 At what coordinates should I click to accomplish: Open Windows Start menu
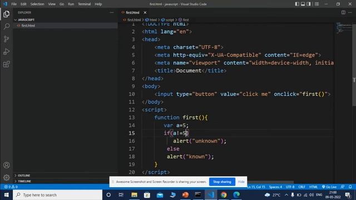point(6,195)
